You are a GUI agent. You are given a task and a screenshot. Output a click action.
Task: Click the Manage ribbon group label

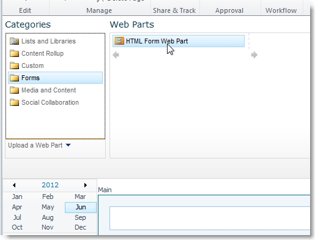coord(99,10)
